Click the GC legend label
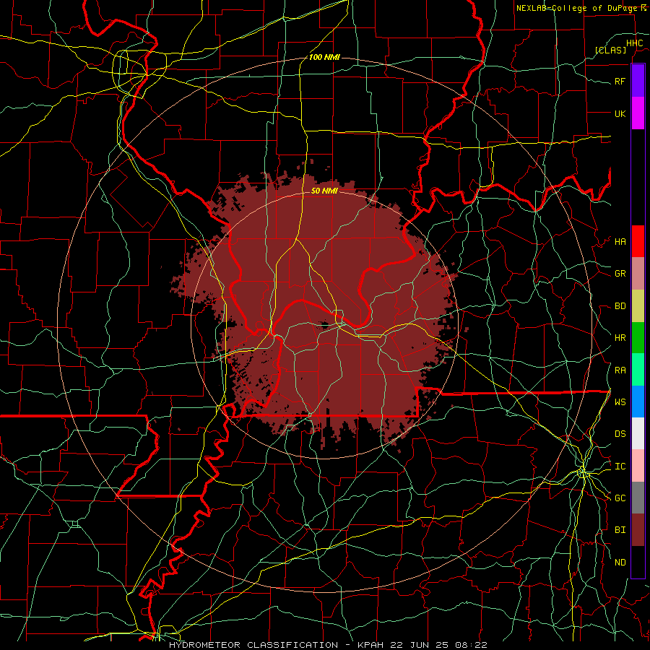Image resolution: width=650 pixels, height=650 pixels. [x=620, y=498]
